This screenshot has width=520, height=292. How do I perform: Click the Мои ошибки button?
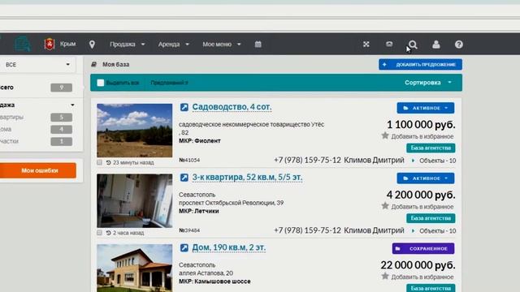tap(38, 170)
